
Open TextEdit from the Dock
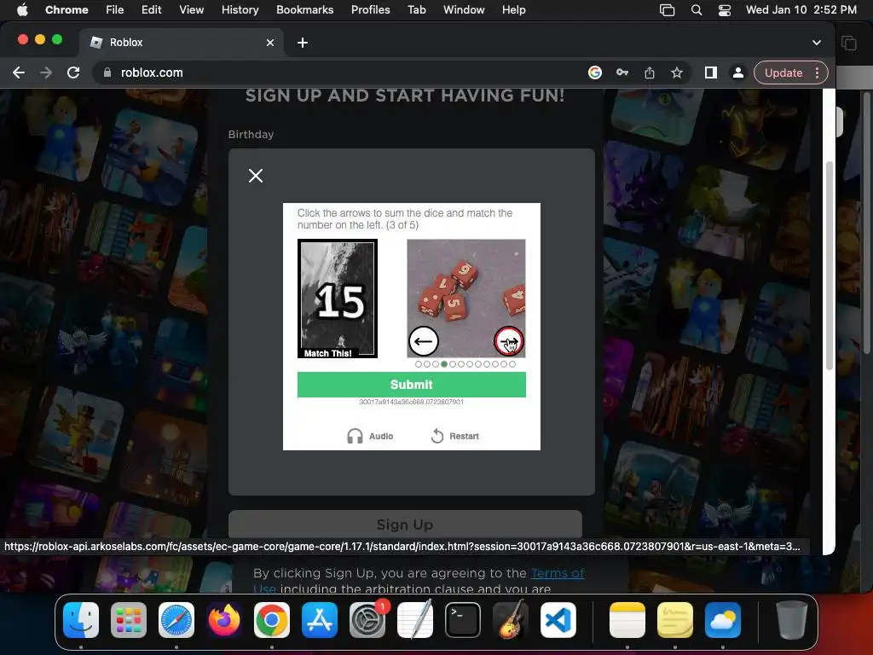[415, 620]
